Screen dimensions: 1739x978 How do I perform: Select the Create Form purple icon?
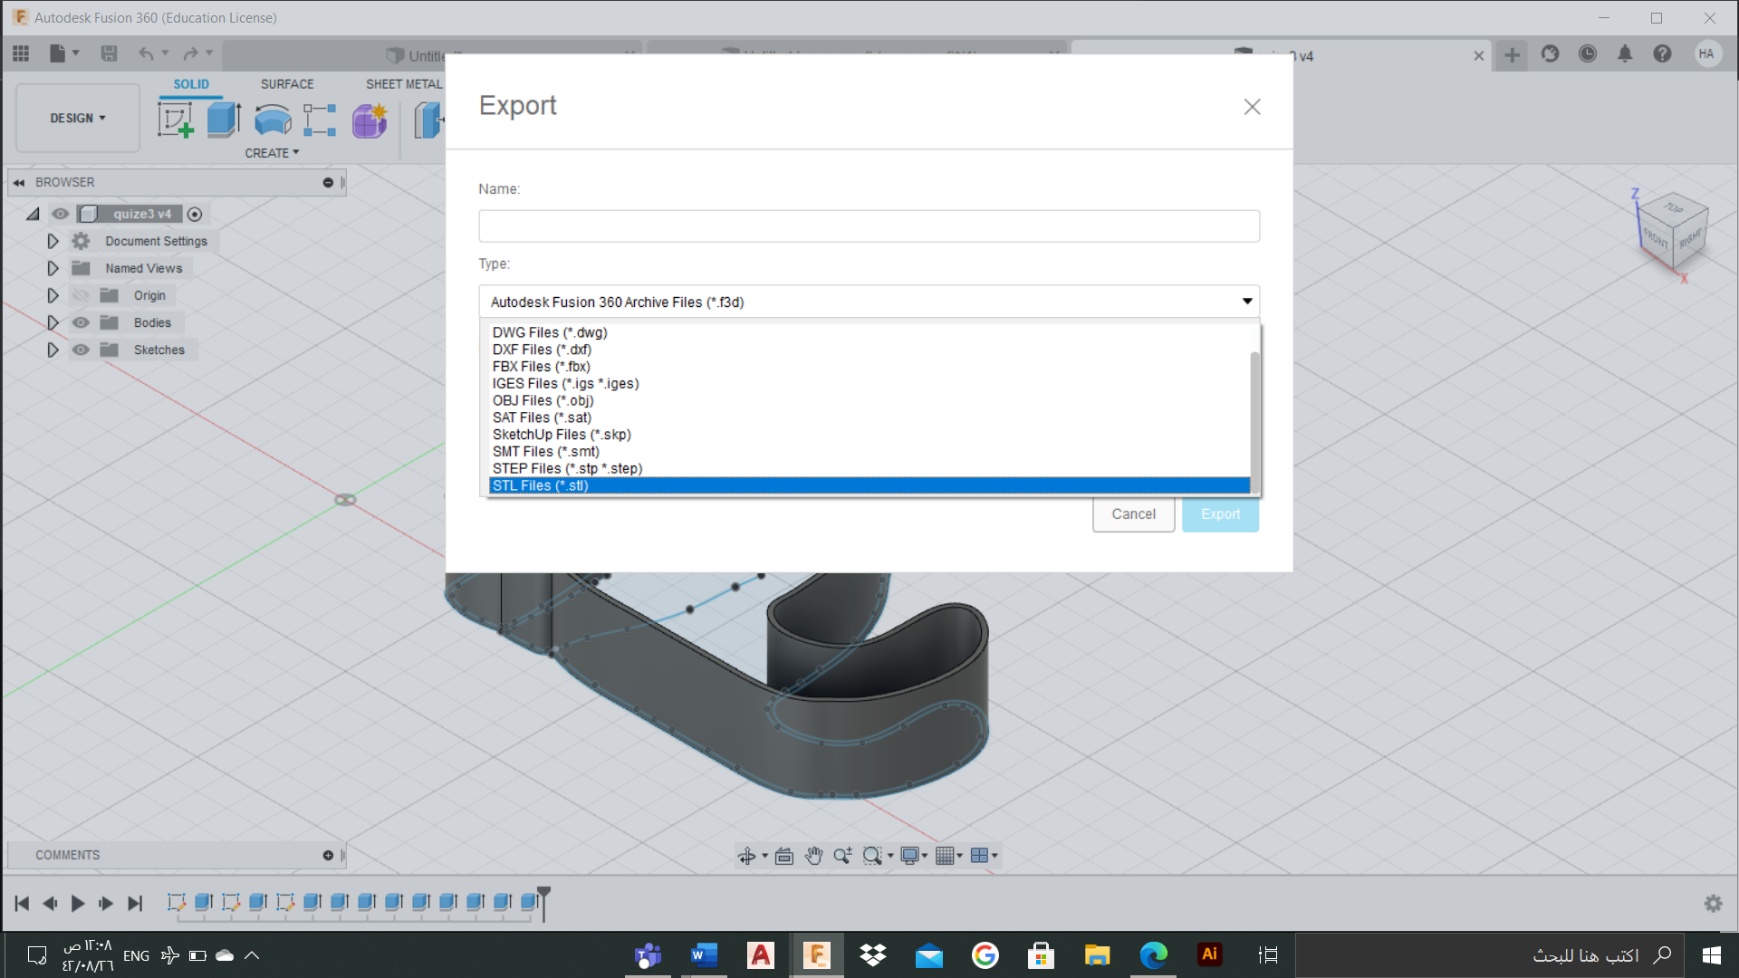pos(370,120)
